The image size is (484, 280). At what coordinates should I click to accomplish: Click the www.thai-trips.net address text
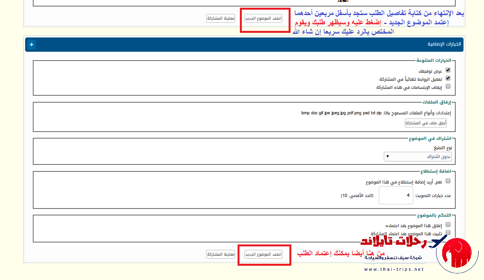point(394,269)
